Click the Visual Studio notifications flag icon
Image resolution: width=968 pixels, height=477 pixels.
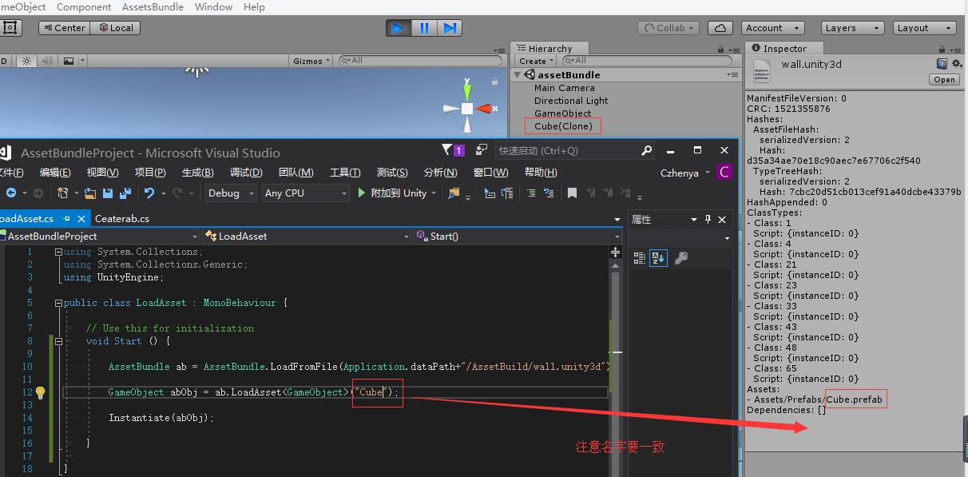coord(452,150)
